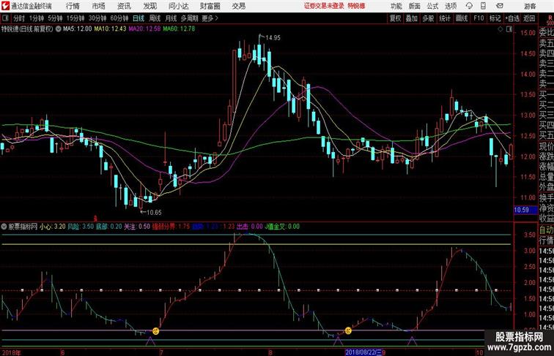Click the MA10: 12.43 indicator value
The image size is (554, 356).
110,29
